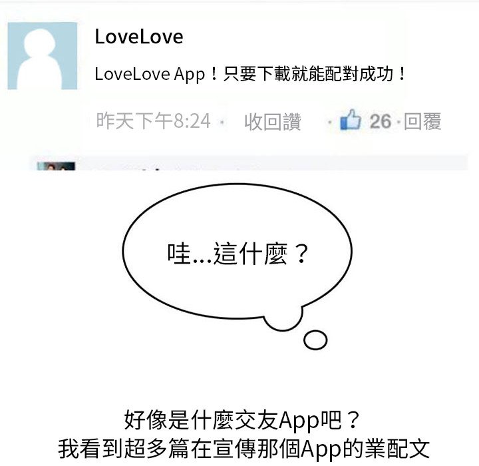Open the partially visible avatar of next comment
The height and width of the screenshot is (466, 479).
pyautogui.click(x=56, y=166)
